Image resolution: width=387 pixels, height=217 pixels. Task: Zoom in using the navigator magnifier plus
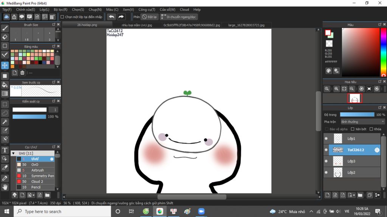click(336, 89)
